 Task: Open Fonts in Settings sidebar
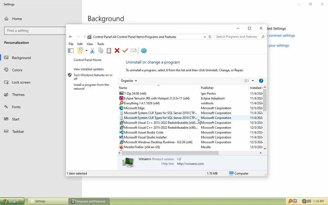16,107
